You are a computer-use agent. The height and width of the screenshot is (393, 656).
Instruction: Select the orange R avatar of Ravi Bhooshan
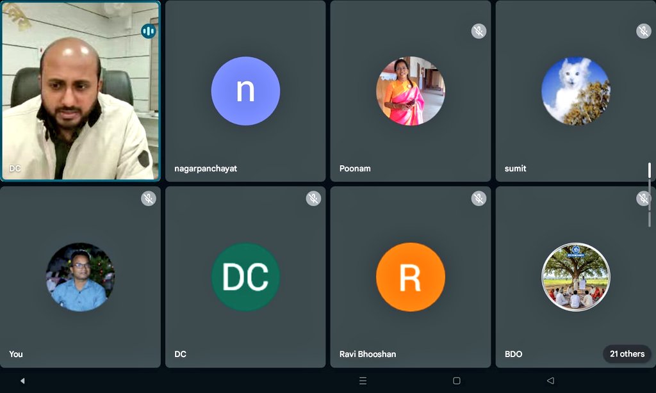pyautogui.click(x=411, y=277)
